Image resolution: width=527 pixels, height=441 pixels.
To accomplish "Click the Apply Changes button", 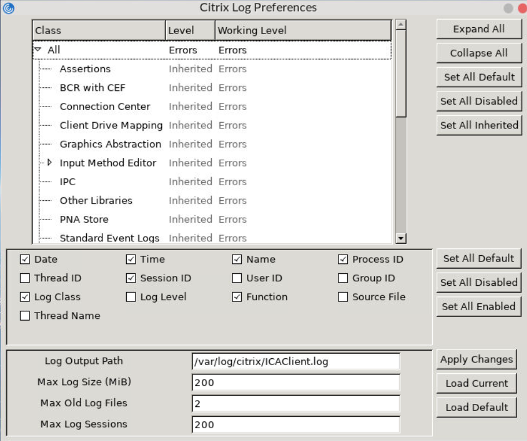I will tap(476, 359).
